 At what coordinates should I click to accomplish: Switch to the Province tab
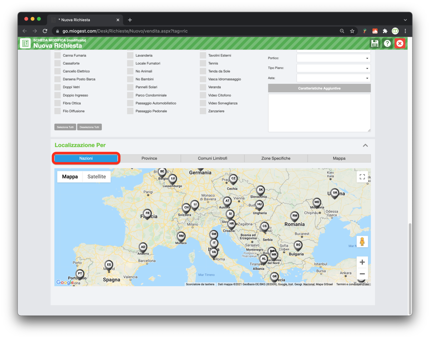[149, 158]
